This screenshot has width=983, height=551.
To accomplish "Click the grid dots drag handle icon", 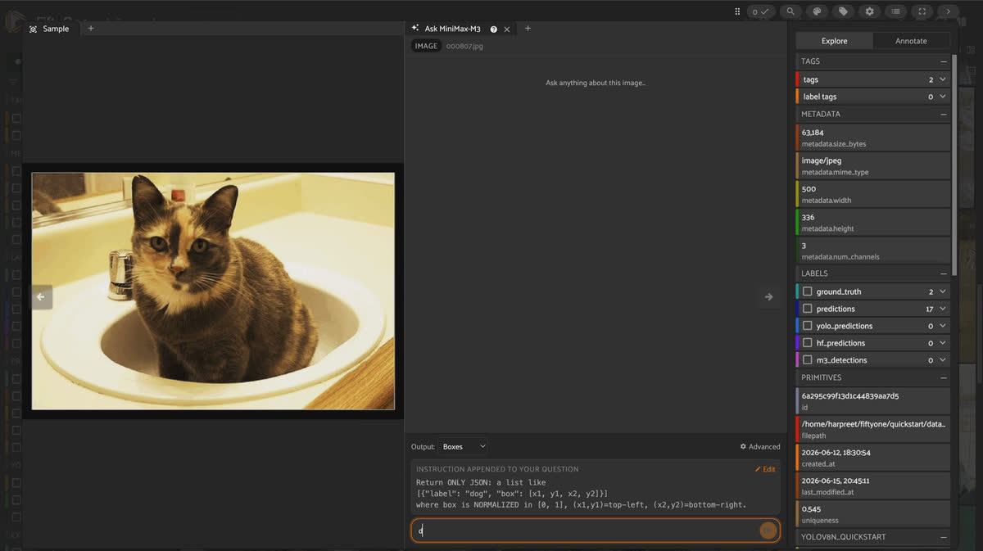I will (x=737, y=11).
